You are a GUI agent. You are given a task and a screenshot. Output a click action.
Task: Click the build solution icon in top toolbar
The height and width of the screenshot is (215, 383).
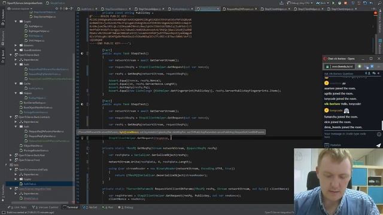point(282,3)
